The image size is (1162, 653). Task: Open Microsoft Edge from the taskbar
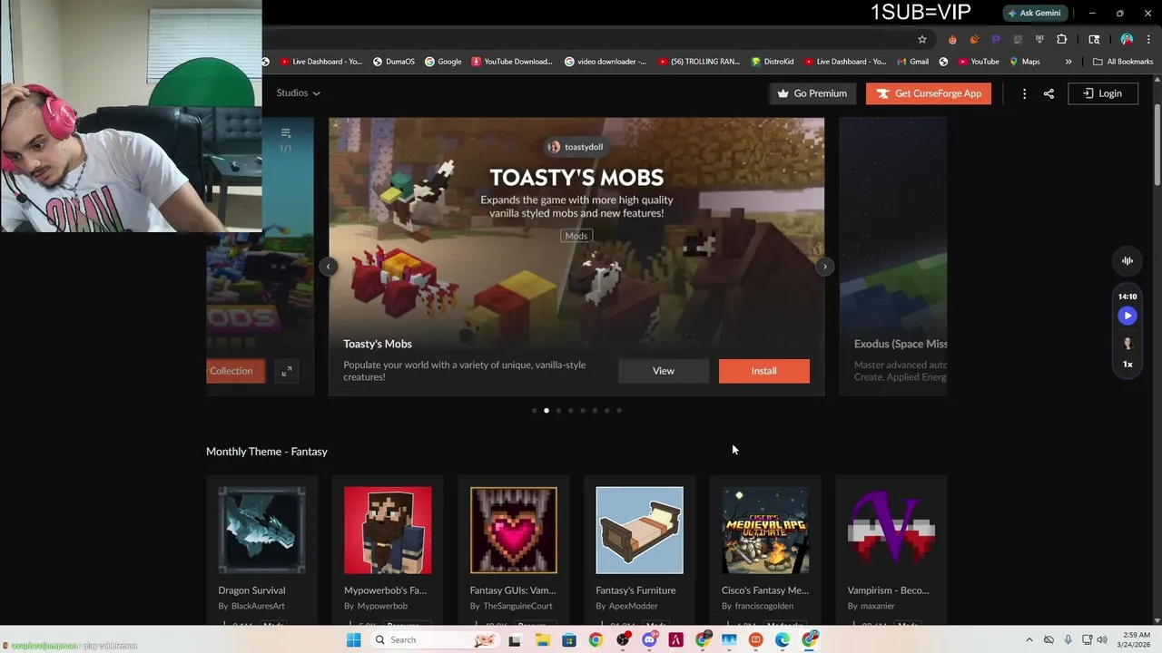pyautogui.click(x=783, y=640)
